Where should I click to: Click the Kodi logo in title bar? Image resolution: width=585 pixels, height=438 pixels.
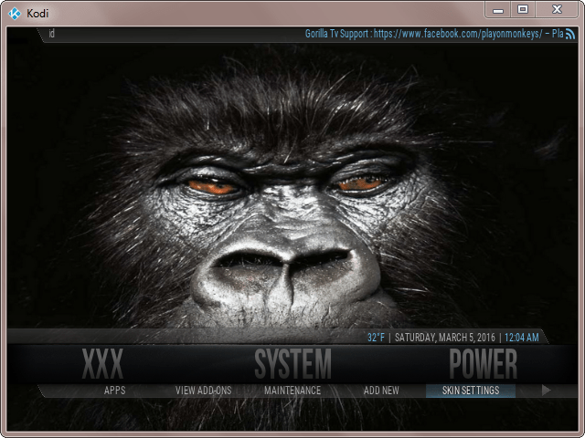click(15, 14)
